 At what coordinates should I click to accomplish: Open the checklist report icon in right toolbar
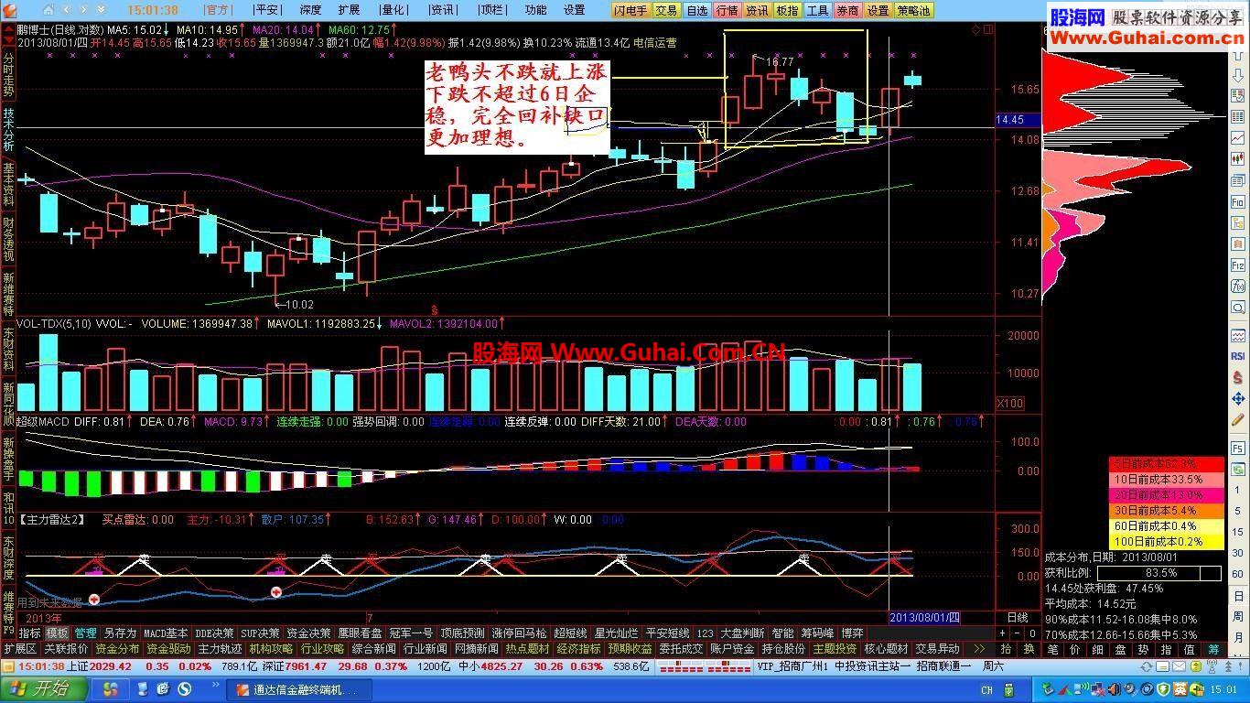point(1238,95)
